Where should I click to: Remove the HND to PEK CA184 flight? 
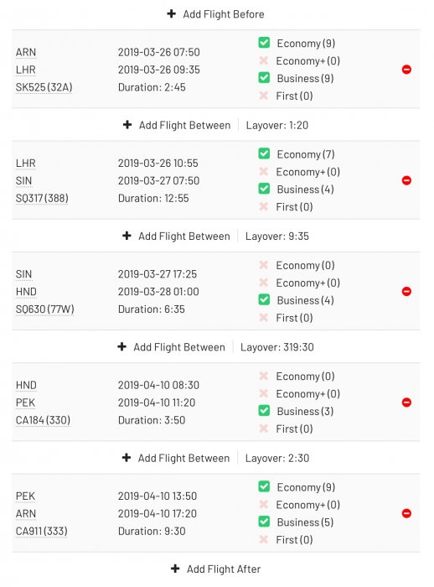[406, 403]
